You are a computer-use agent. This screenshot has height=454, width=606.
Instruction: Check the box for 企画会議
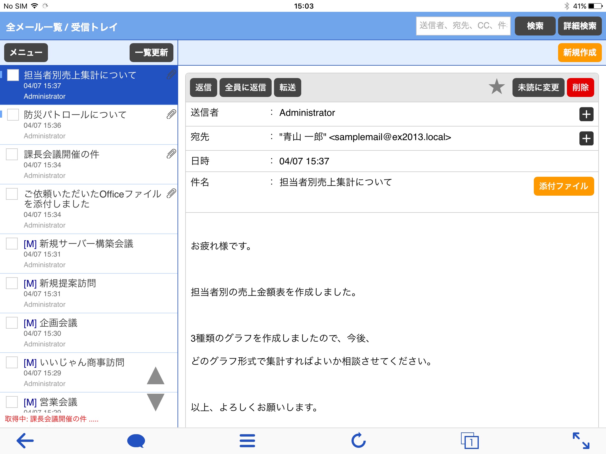(x=12, y=323)
